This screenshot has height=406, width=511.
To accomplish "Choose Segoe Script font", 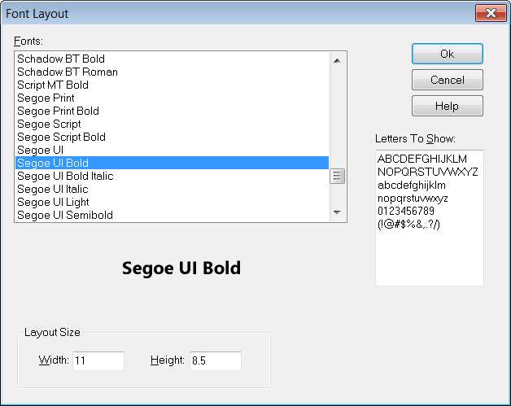I will 49,124.
